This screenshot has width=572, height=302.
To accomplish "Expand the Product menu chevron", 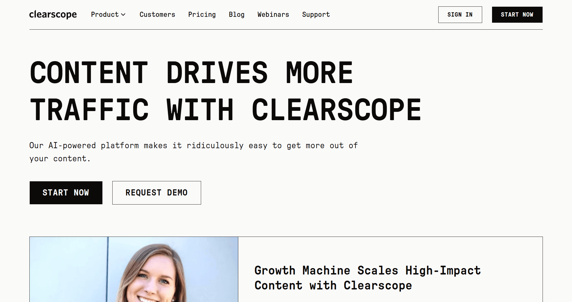I will [123, 15].
